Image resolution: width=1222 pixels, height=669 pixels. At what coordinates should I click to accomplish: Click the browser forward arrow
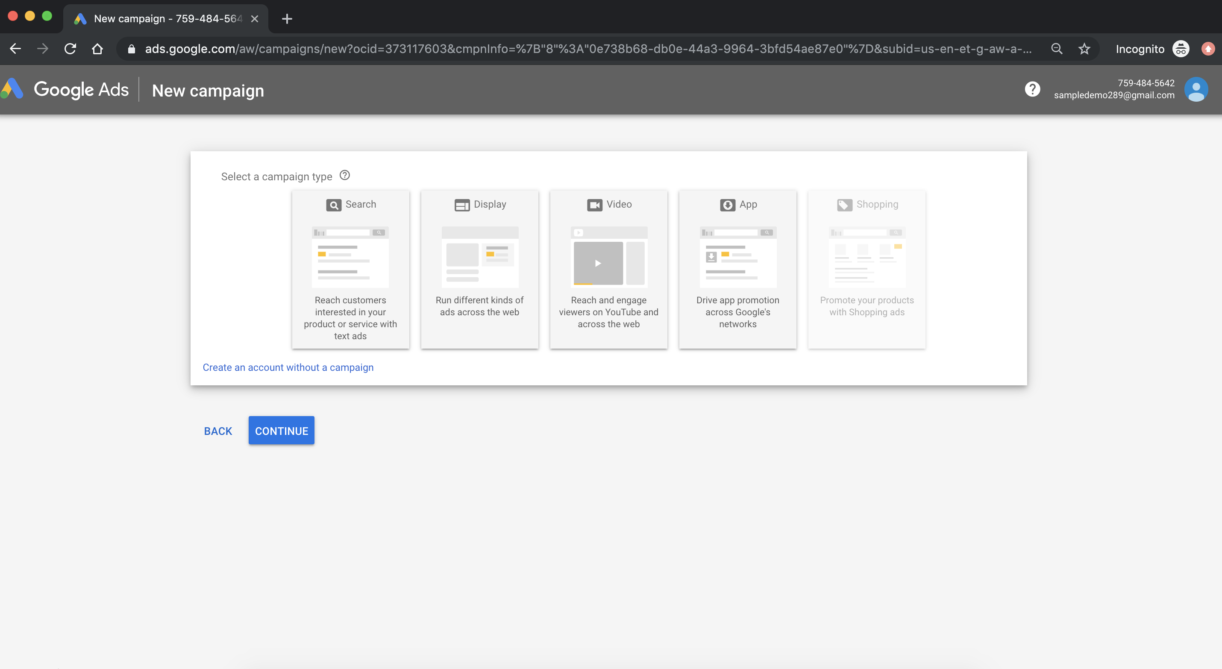pos(43,49)
